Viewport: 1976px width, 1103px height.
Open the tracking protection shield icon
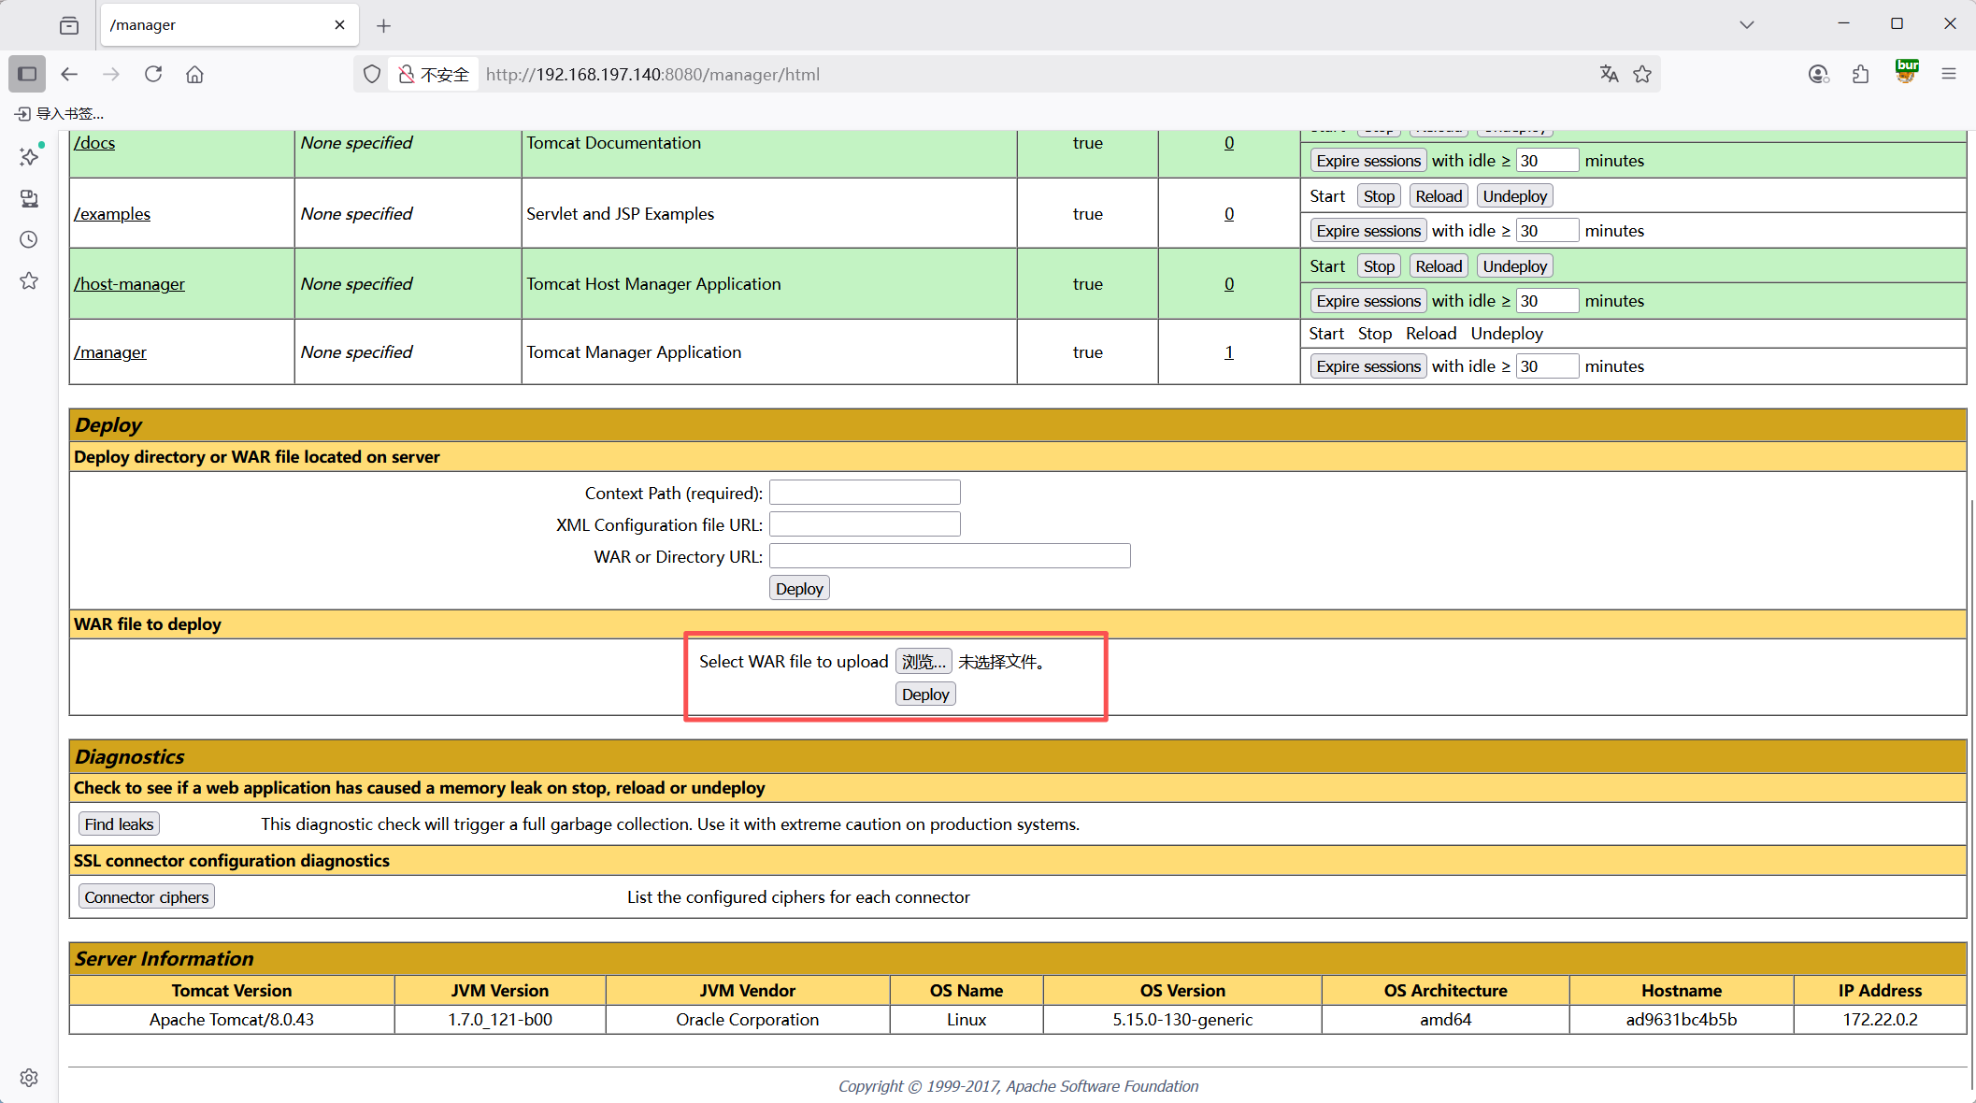pyautogui.click(x=372, y=74)
